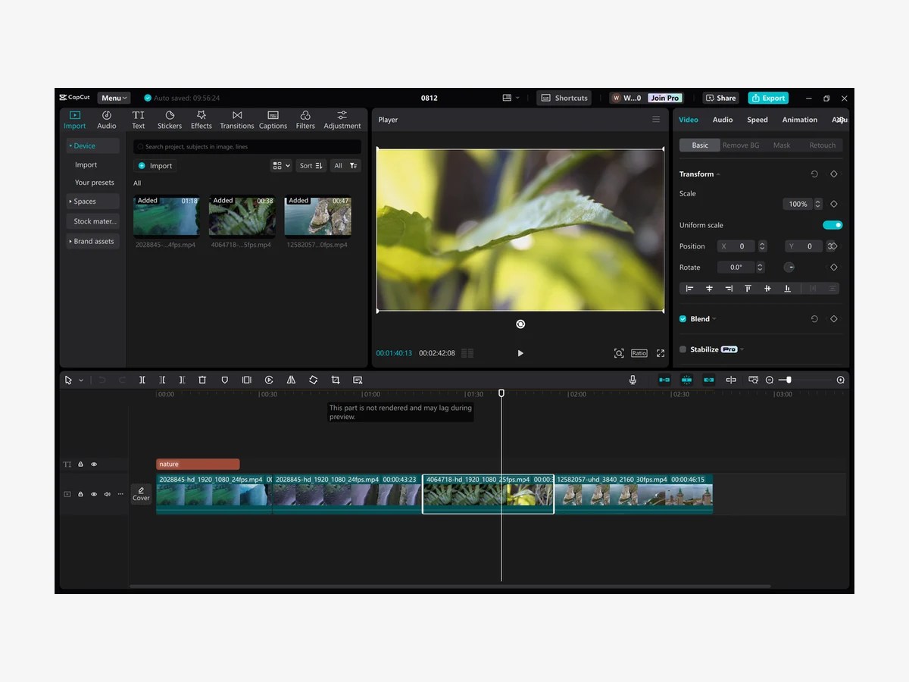Expand the Brand assets section
The width and height of the screenshot is (909, 682).
click(x=92, y=241)
